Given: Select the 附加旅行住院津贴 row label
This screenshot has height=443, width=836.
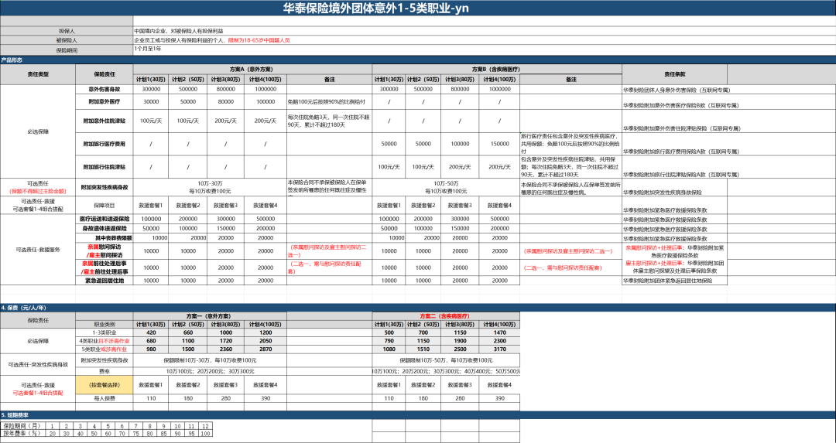Looking at the screenshot, I should (104, 167).
